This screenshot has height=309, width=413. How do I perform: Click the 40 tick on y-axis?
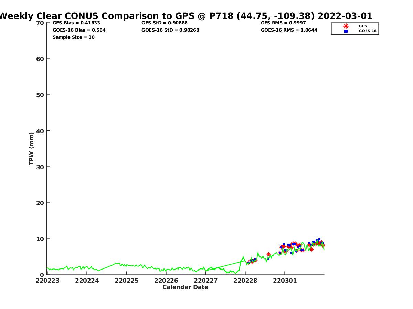[x=40, y=131]
